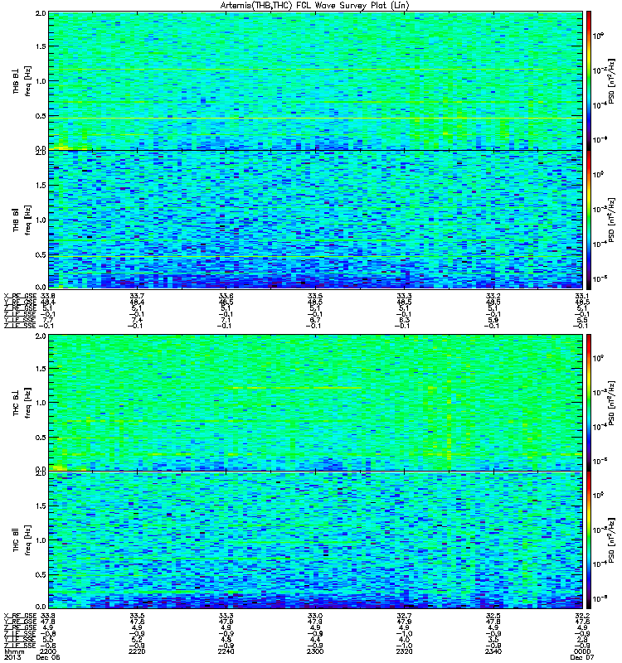The width and height of the screenshot is (622, 663).
Task: Select the THC B-perpendicular spectrogram panel
Action: 315,403
